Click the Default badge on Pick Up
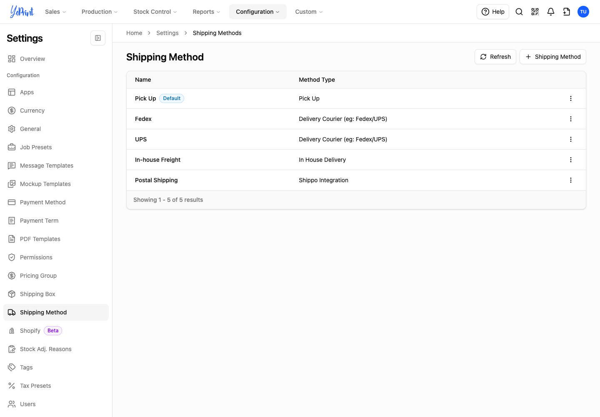 pos(172,98)
